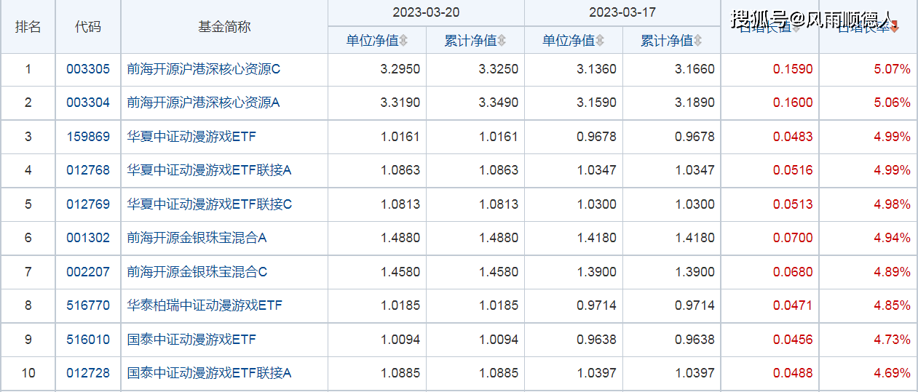Image resolution: width=918 pixels, height=392 pixels.
Task: Open 华泰柏瑞中证动漫游戏ETF fund link
Action: coord(205,305)
